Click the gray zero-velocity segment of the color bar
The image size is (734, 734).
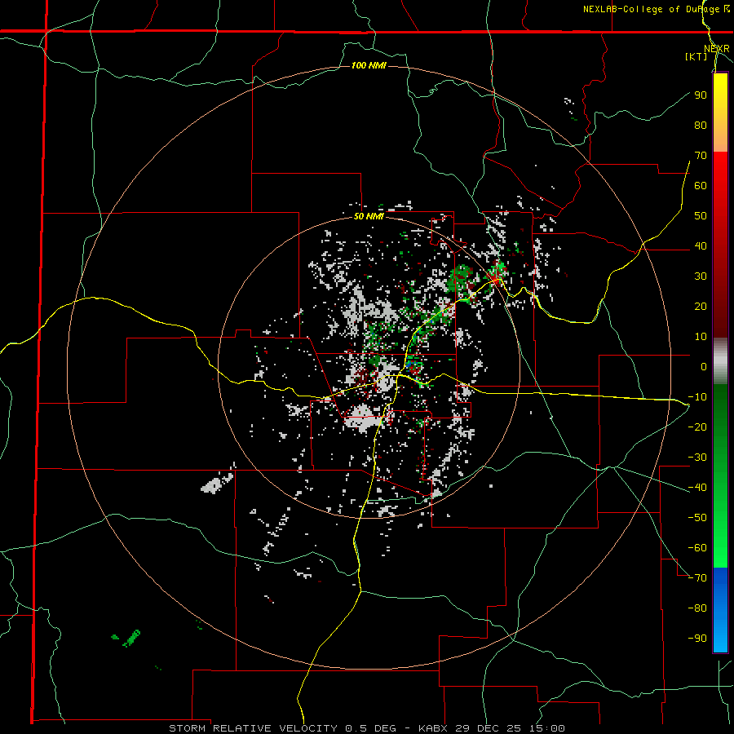pyautogui.click(x=720, y=361)
